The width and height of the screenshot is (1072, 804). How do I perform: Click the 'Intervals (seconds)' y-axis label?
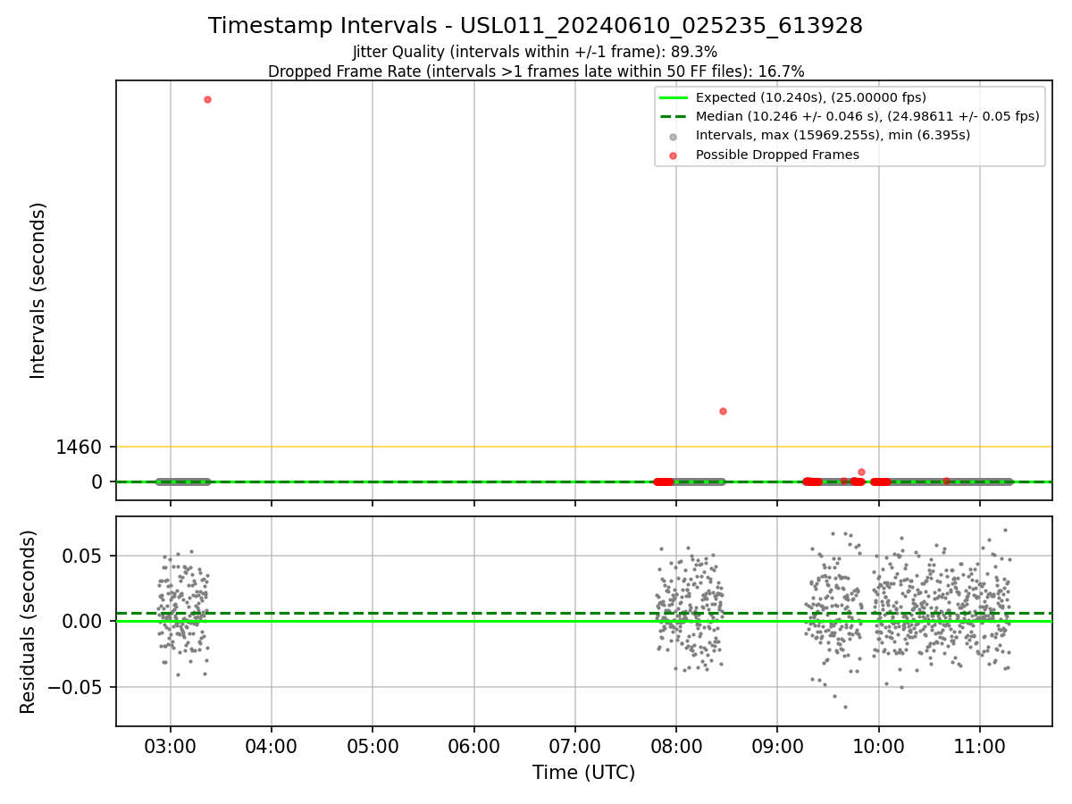[38, 290]
